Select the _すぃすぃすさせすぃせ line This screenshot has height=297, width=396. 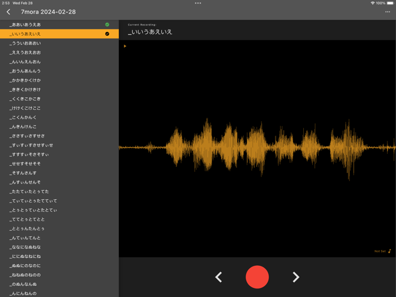[x=59, y=145]
